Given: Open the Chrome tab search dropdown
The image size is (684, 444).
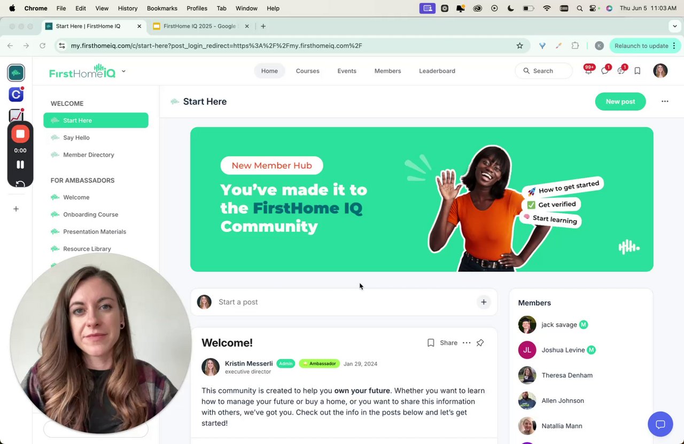Looking at the screenshot, I should 675,26.
